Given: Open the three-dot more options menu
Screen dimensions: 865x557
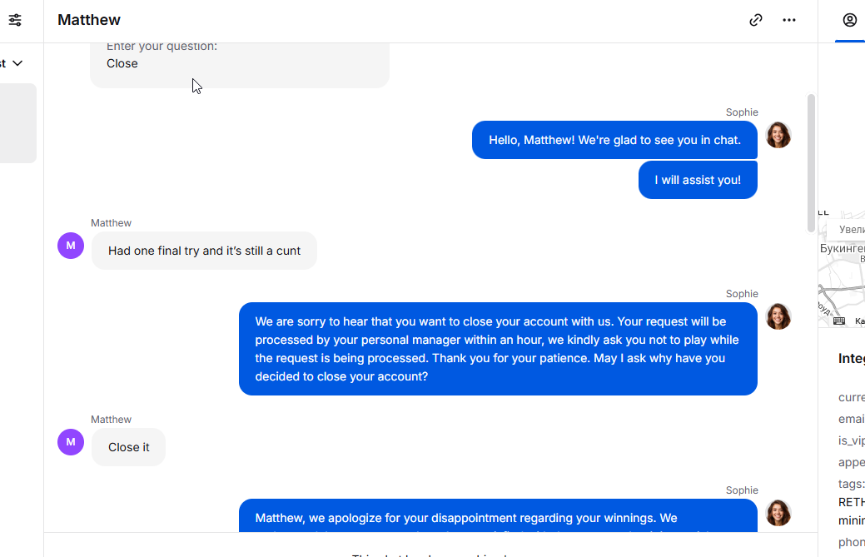Looking at the screenshot, I should coord(789,20).
